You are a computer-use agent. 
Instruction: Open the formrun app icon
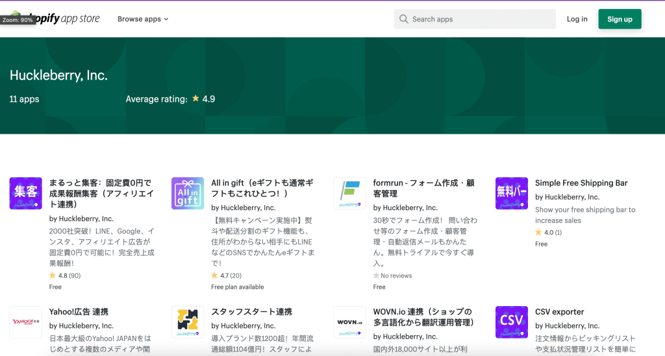(350, 193)
